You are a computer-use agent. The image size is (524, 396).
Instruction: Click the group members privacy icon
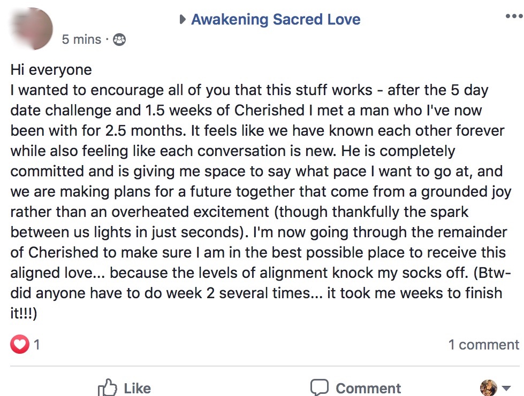(119, 39)
